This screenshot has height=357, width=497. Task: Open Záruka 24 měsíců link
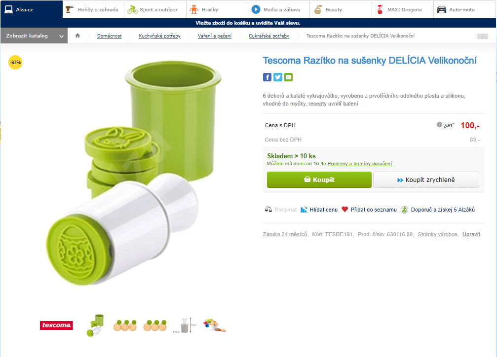point(285,234)
